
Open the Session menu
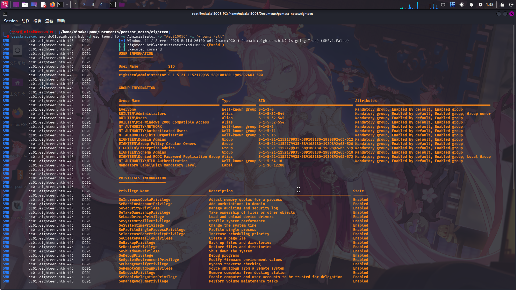[10, 21]
